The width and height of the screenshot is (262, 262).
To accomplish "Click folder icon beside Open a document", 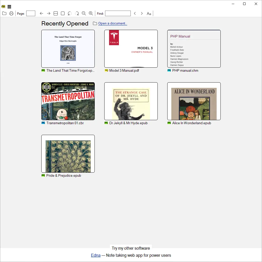I will pos(95,23).
